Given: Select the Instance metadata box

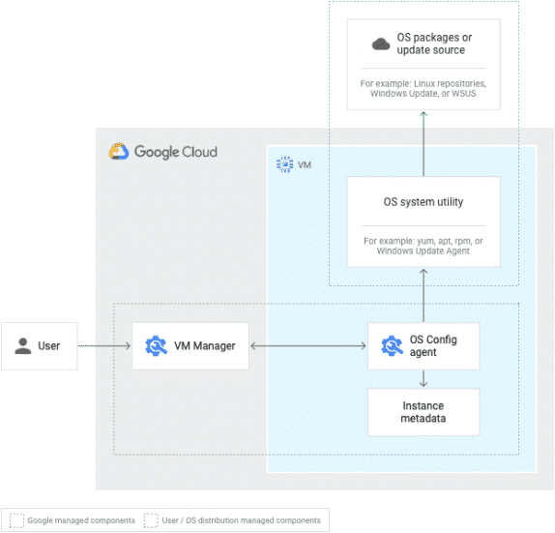Looking at the screenshot, I should tap(424, 412).
